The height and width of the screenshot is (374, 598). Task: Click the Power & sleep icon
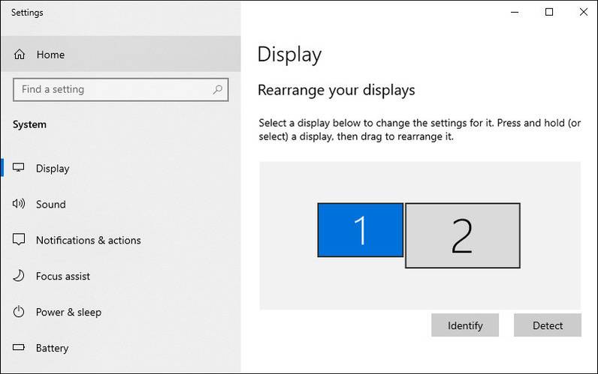coord(20,313)
